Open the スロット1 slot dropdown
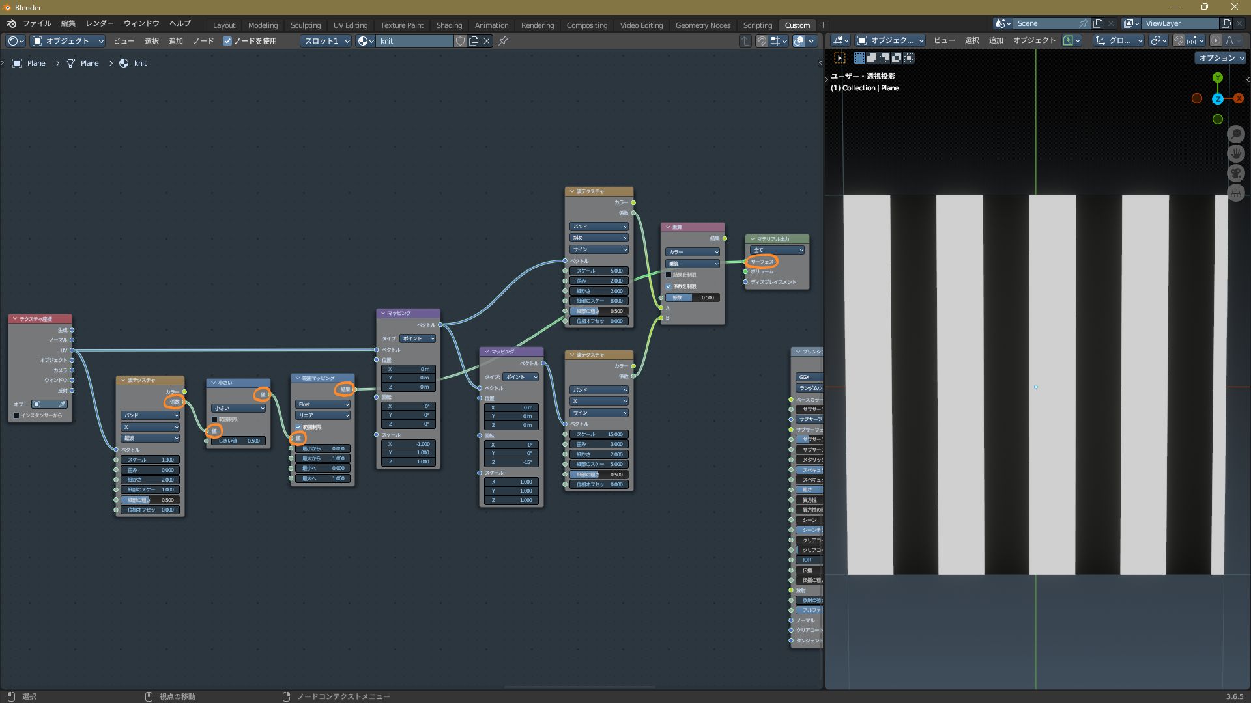 click(x=326, y=41)
